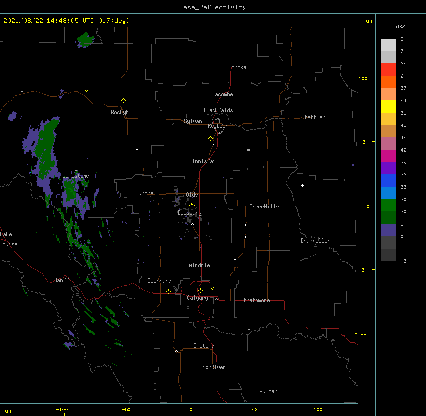The image size is (426, 416).
Task: Click the Drumheller label
Action: pyautogui.click(x=315, y=241)
